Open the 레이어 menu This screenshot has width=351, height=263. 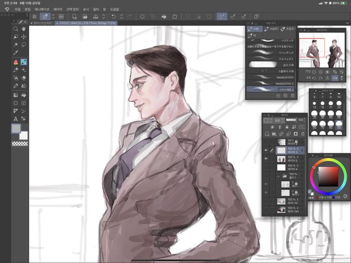tap(58, 9)
